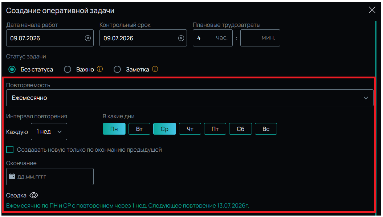This screenshot has width=383, height=217.
Task: Toggle the Чт day button
Action: 190,129
